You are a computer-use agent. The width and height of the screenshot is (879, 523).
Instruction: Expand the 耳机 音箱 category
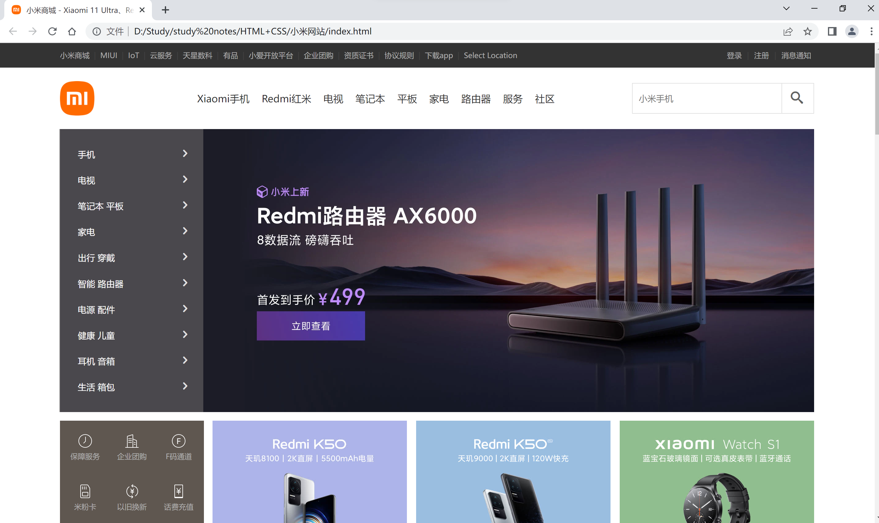coord(185,360)
